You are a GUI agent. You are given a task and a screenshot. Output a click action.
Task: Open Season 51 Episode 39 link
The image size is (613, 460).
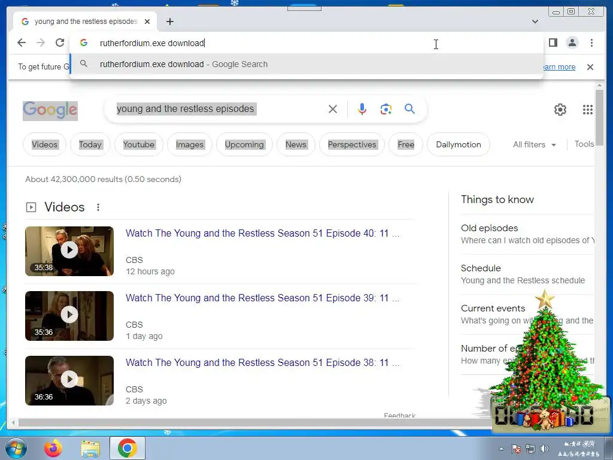(262, 298)
